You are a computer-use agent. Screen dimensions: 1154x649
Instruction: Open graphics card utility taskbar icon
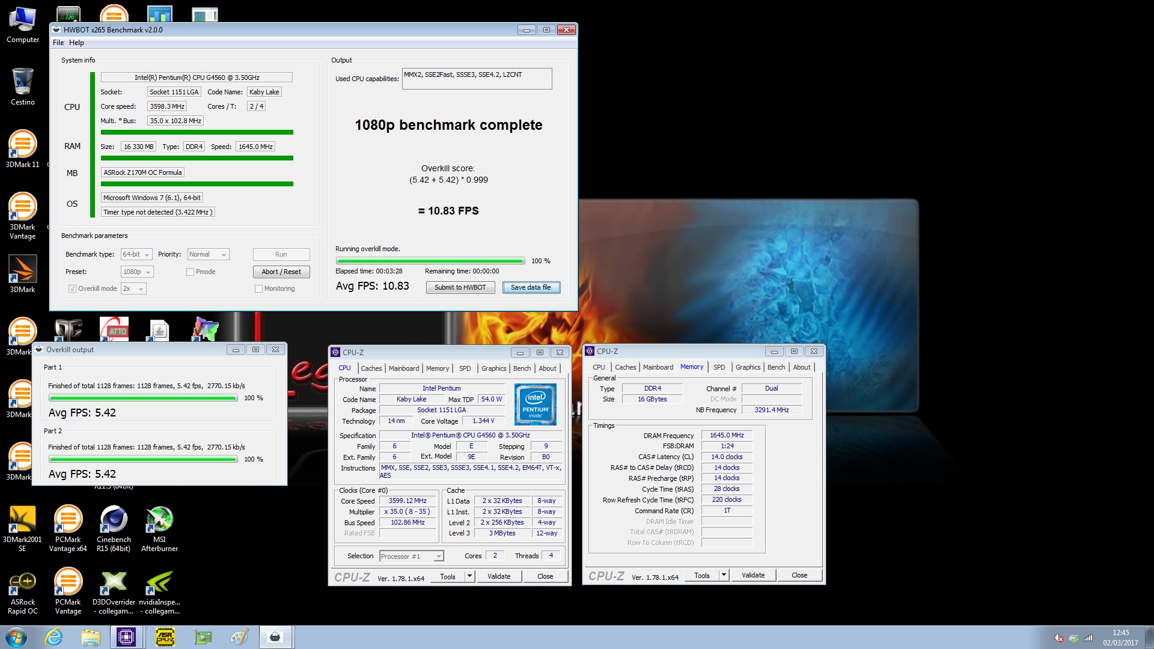(x=203, y=637)
